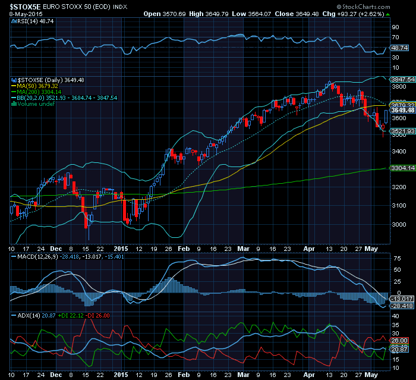Click the 3200 price axis label
Image resolution: width=416 pixels, height=380 pixels.
[x=399, y=187]
